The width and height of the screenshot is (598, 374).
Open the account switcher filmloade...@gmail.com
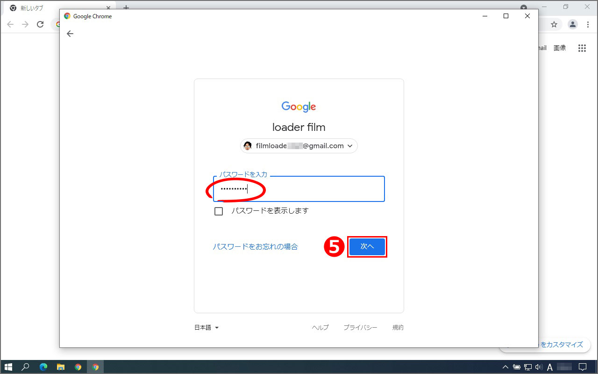click(299, 146)
